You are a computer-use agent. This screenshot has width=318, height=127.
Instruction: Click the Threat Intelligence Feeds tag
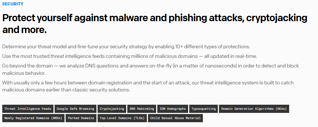click(28, 109)
